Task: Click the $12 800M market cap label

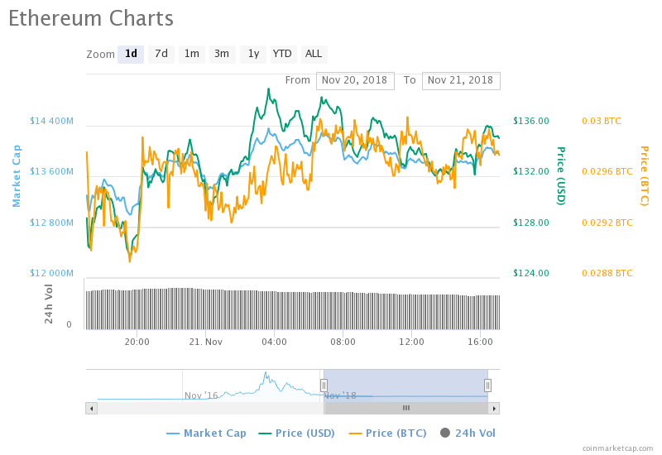Action: (x=51, y=223)
